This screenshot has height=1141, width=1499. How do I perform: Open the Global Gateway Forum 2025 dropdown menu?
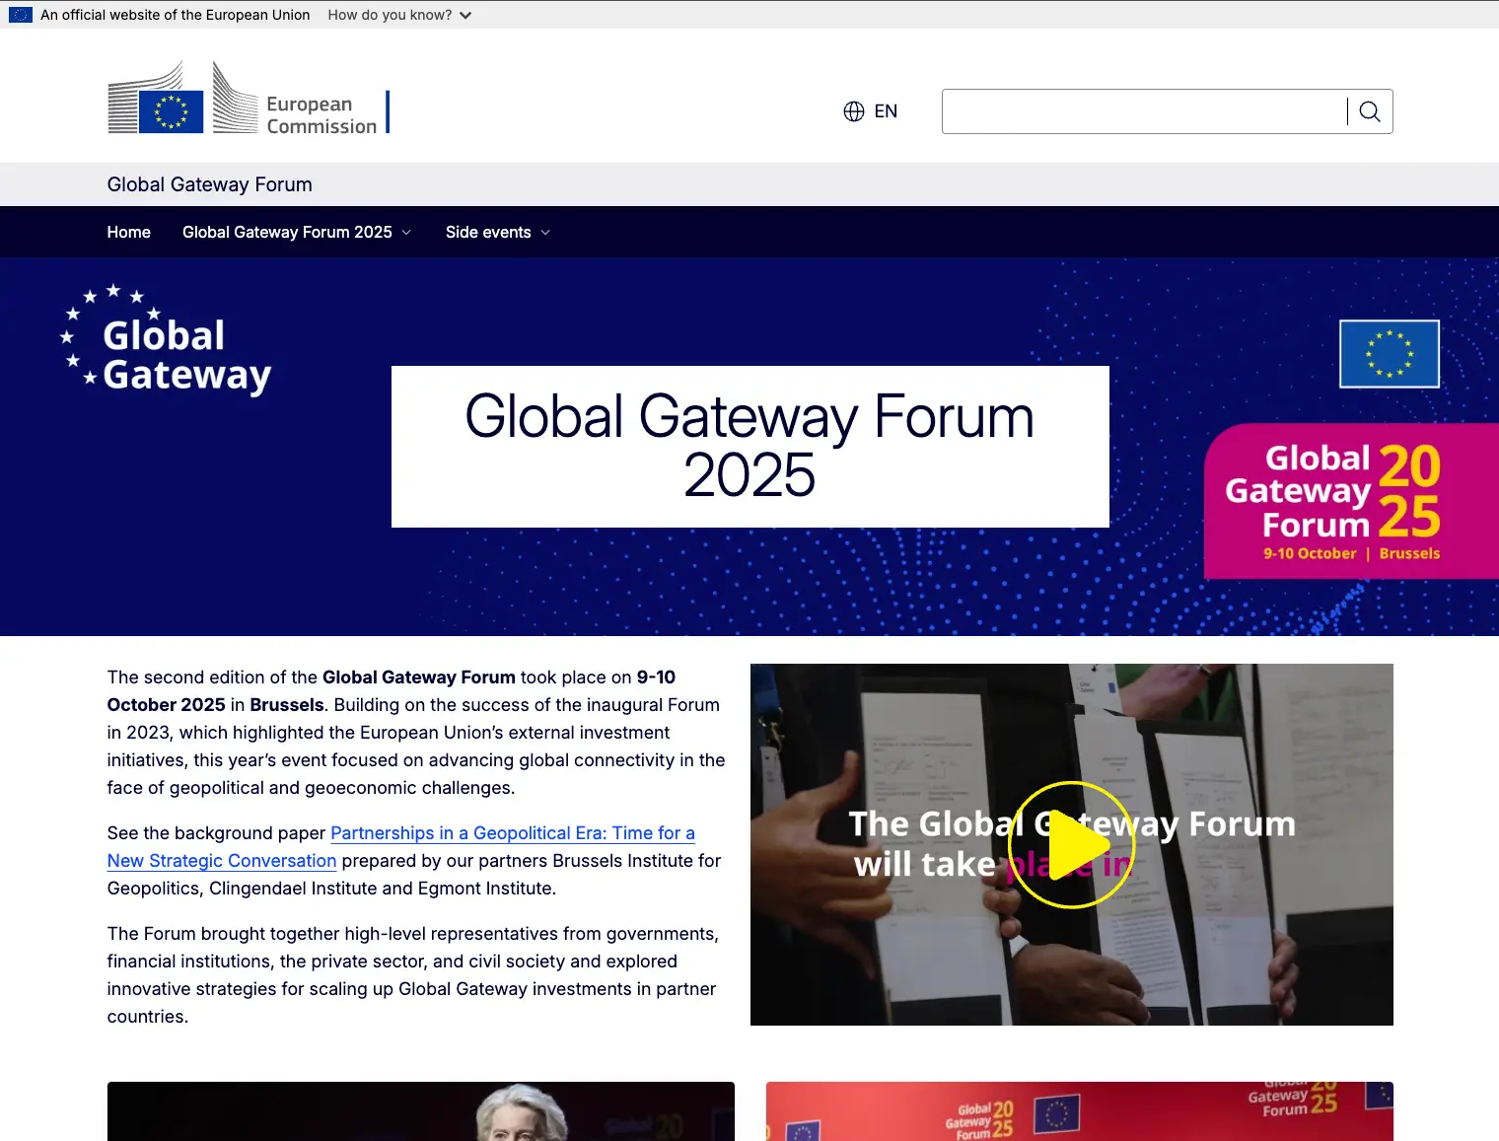pyautogui.click(x=297, y=232)
